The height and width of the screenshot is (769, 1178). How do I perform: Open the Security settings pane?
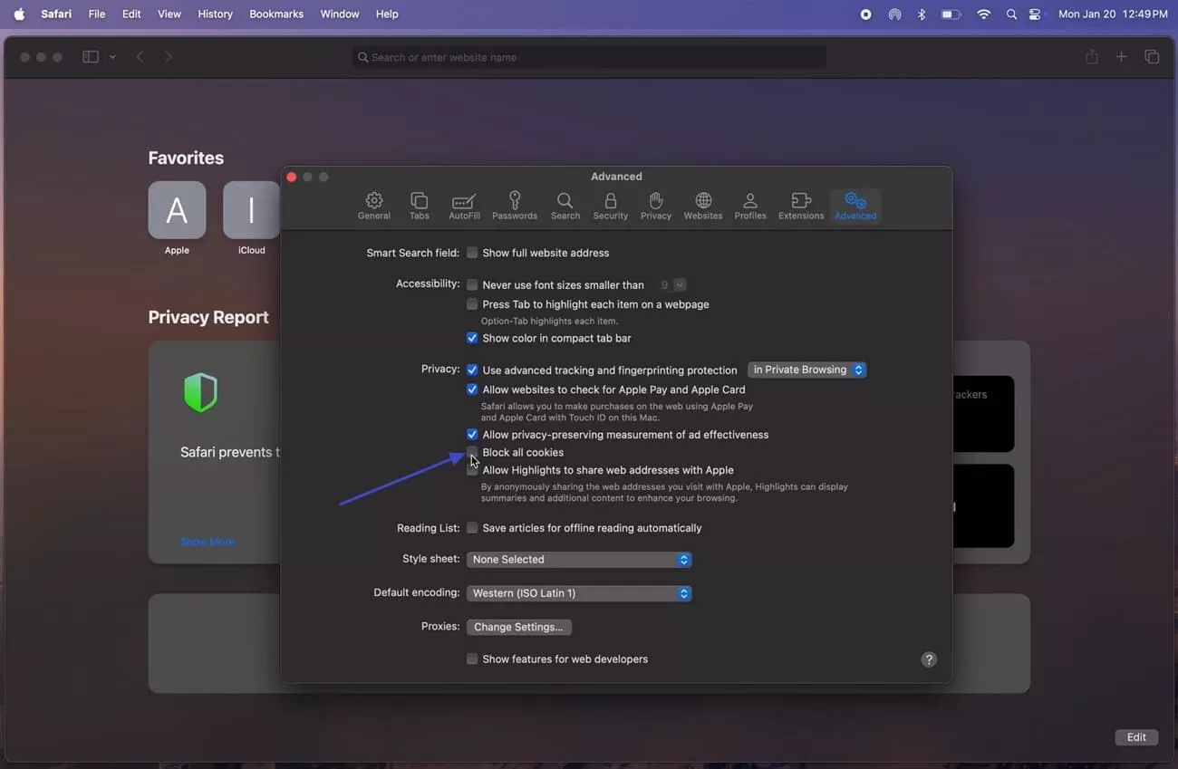point(610,206)
